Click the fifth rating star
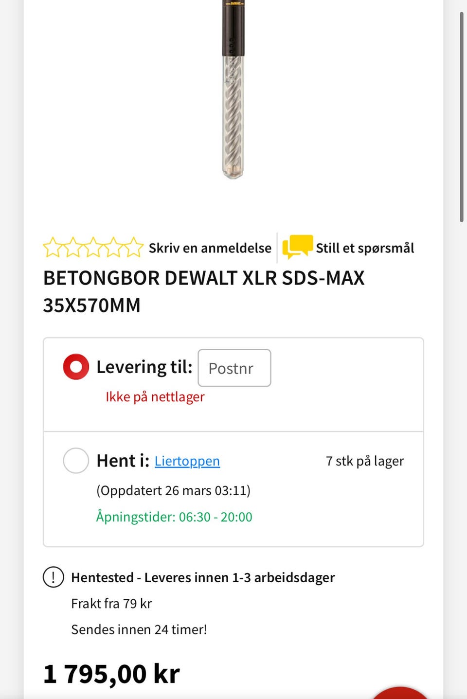Viewport: 467px width, 699px height. coord(134,248)
